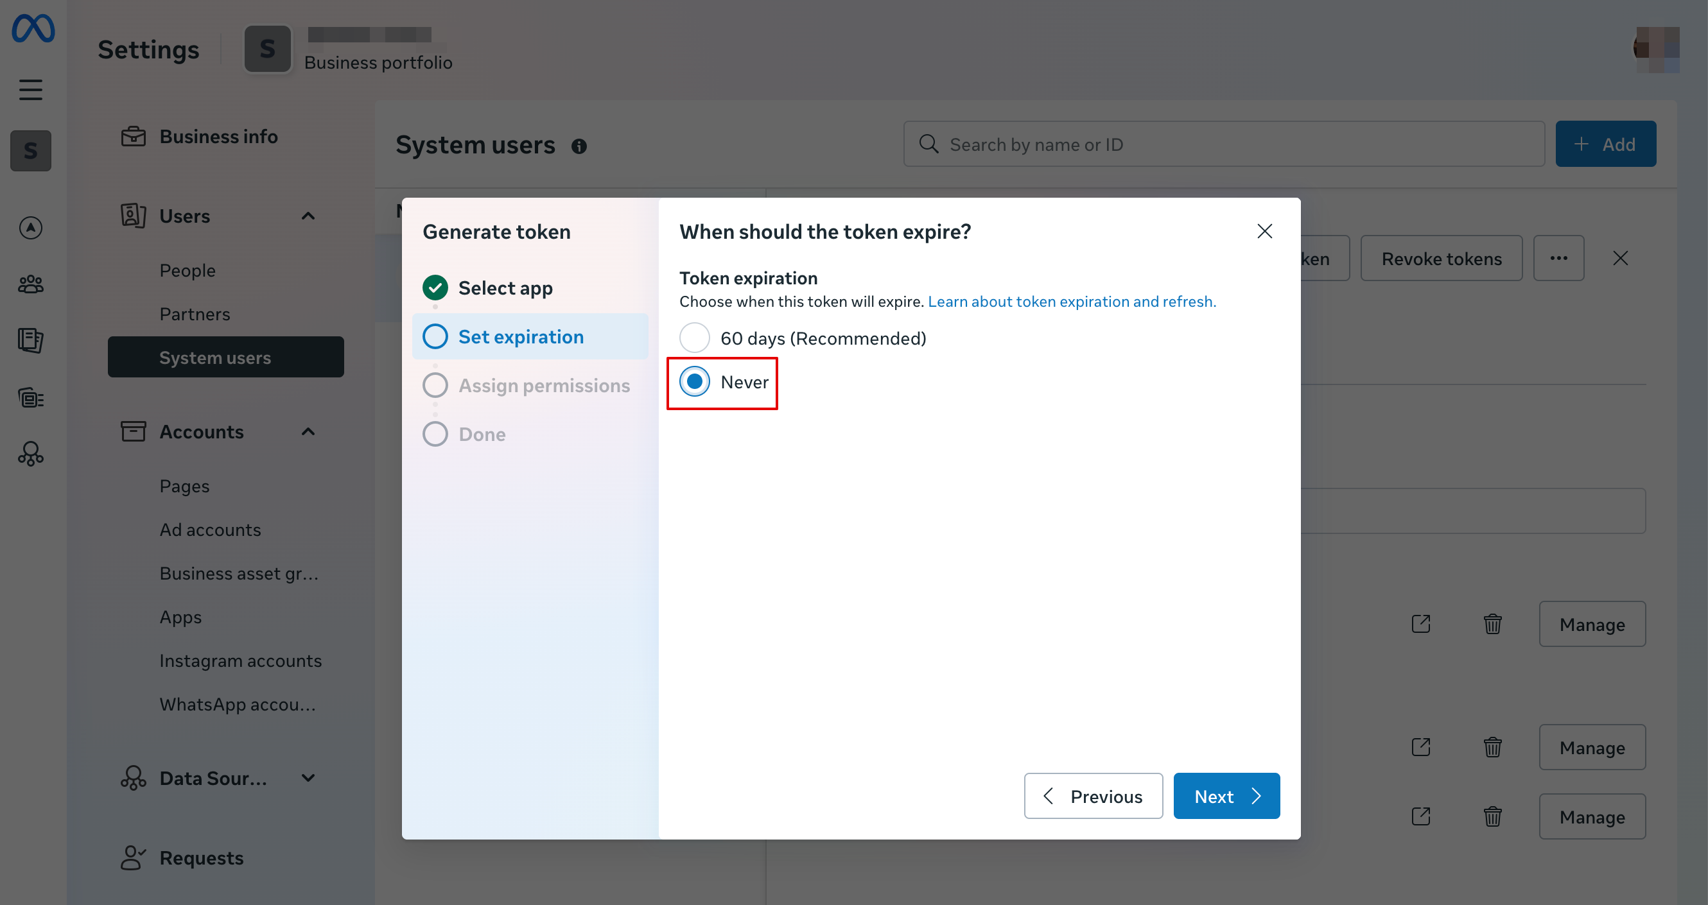Click the System users info icon
The height and width of the screenshot is (905, 1708).
click(x=579, y=146)
